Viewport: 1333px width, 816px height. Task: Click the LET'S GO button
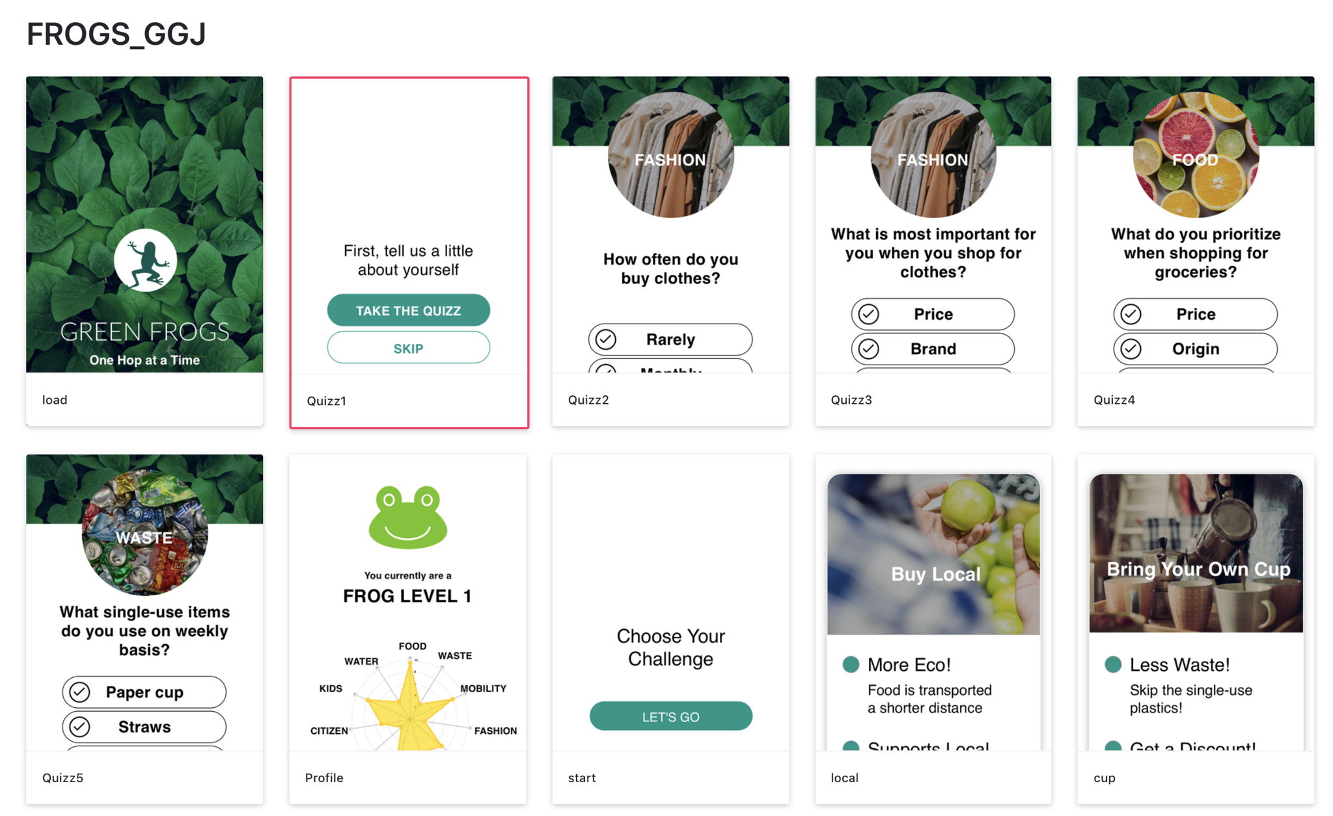coord(670,716)
